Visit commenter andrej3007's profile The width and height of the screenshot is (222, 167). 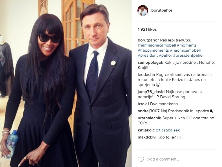[149, 111]
